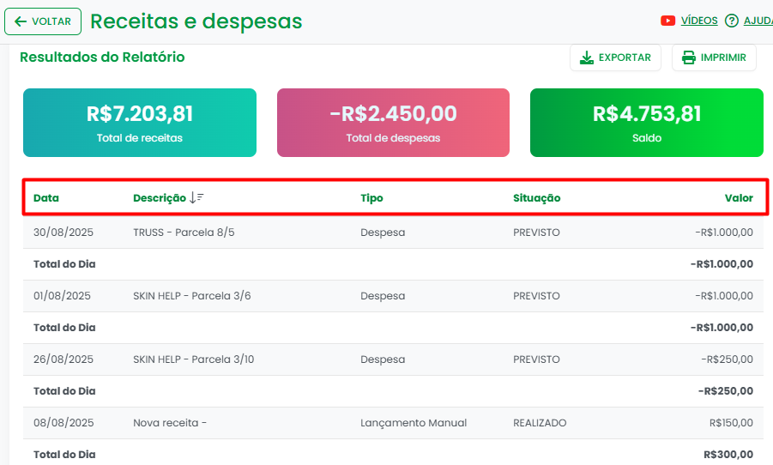Open the VÍDEOS link

coord(699,21)
